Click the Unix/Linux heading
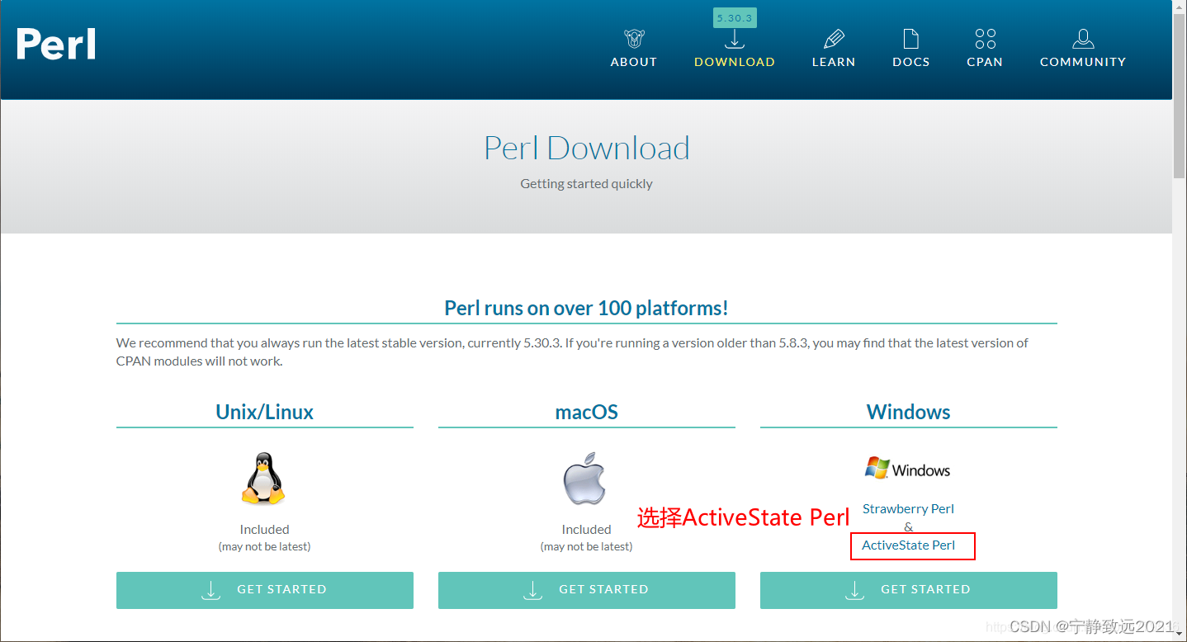This screenshot has height=642, width=1187. tap(265, 412)
